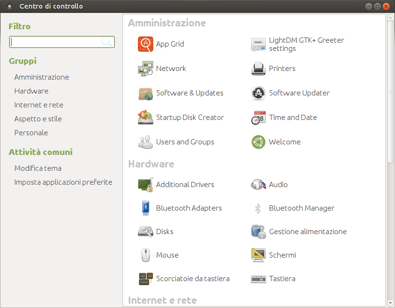The height and width of the screenshot is (308, 395).
Task: Select Internet e rete in sidebar
Action: (x=39, y=105)
